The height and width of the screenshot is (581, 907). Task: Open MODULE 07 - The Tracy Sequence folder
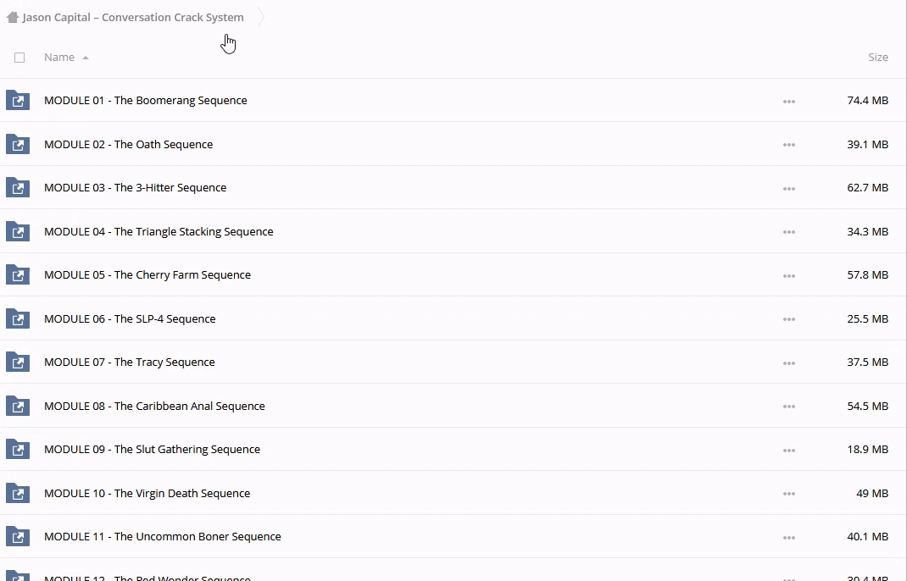pos(129,362)
